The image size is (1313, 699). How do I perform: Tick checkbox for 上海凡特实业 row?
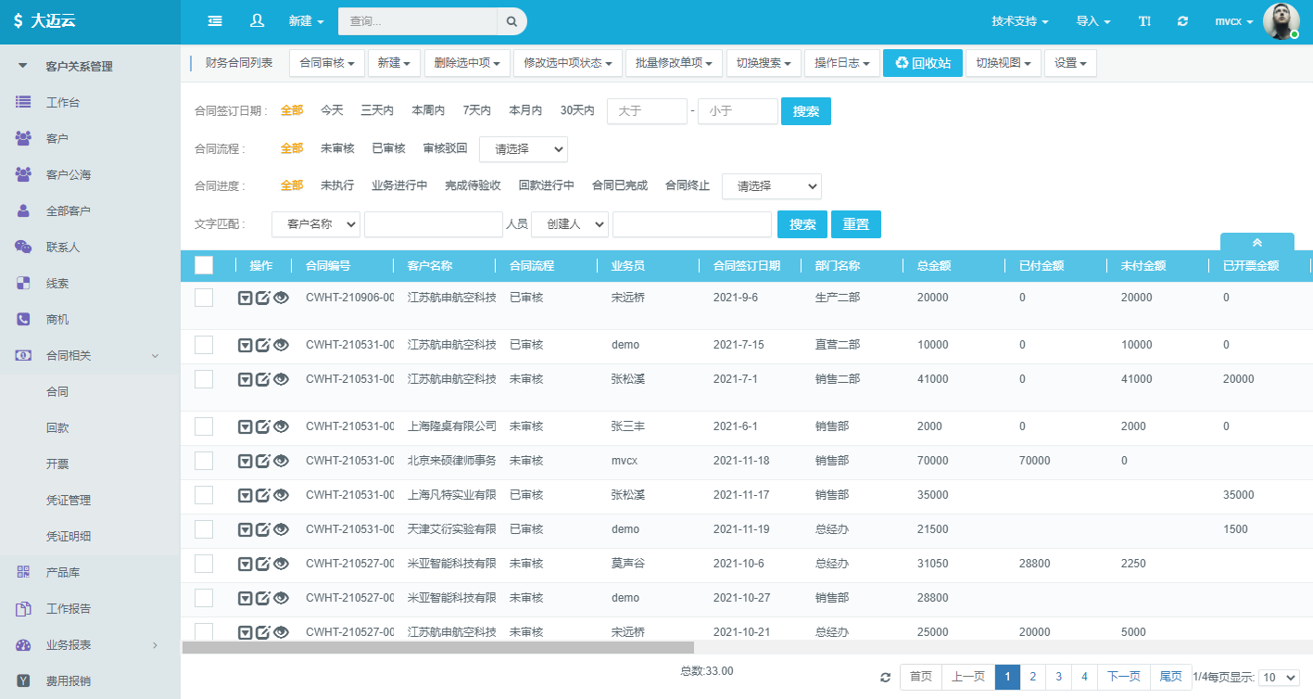pos(204,495)
